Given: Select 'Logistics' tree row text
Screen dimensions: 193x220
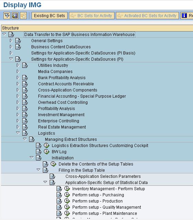Looking at the screenshot, I should pos(47,133).
